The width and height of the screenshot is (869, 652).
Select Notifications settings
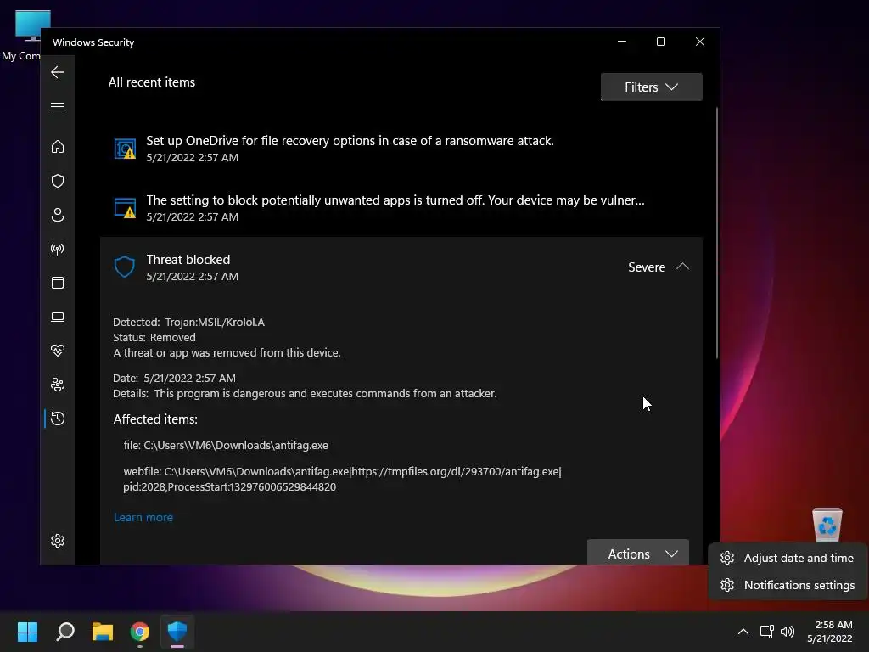click(x=788, y=585)
